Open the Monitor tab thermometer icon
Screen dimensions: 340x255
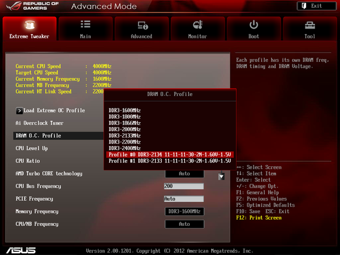pos(197,24)
